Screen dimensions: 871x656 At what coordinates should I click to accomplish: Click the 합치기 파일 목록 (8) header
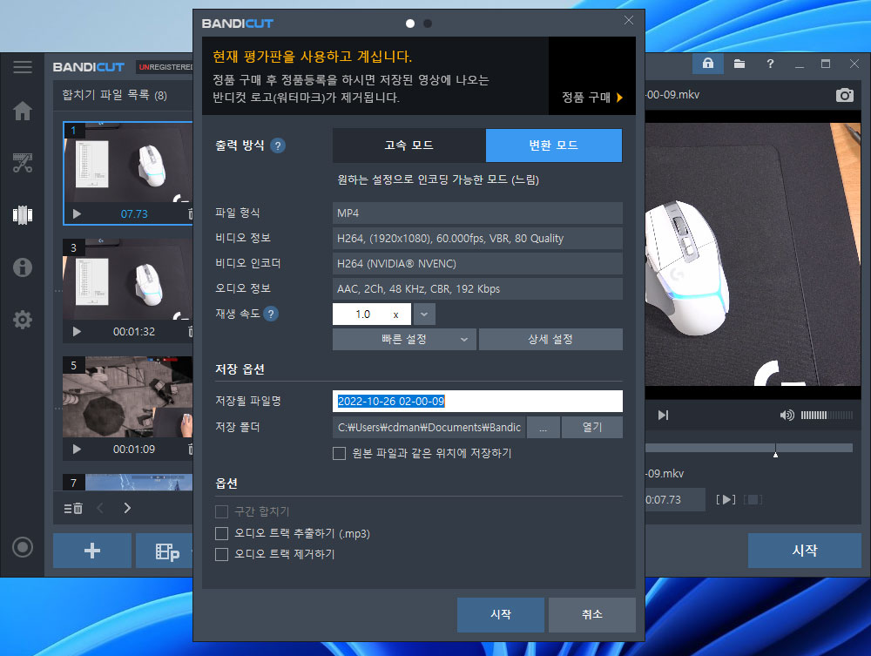coord(114,96)
